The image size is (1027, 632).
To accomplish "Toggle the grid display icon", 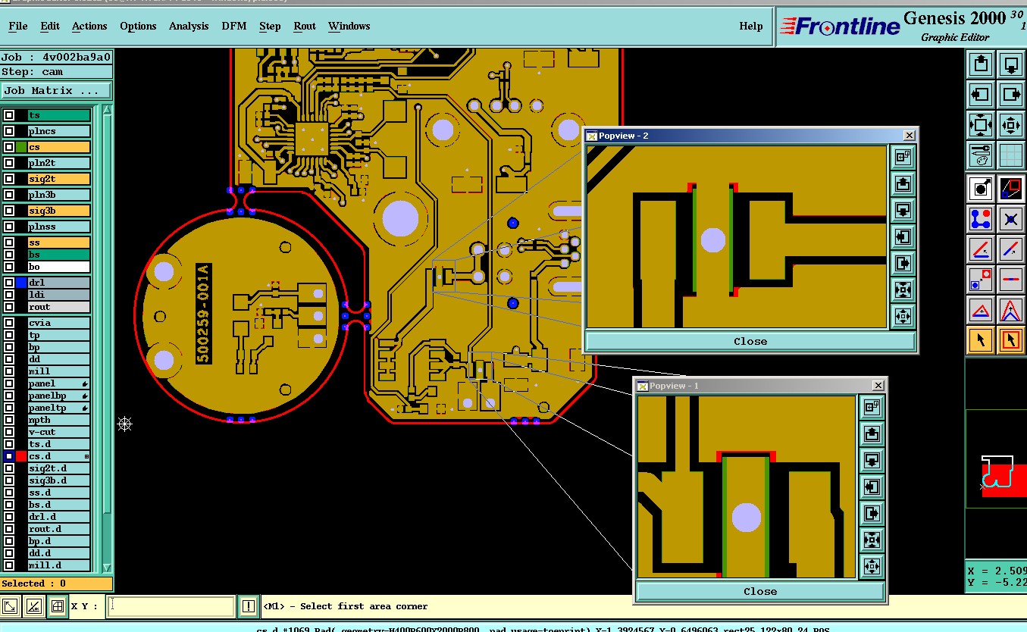I will click(x=1010, y=155).
